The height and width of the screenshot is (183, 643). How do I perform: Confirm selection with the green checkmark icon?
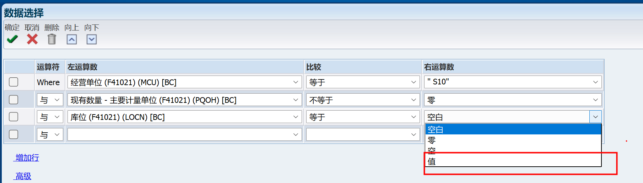click(12, 39)
